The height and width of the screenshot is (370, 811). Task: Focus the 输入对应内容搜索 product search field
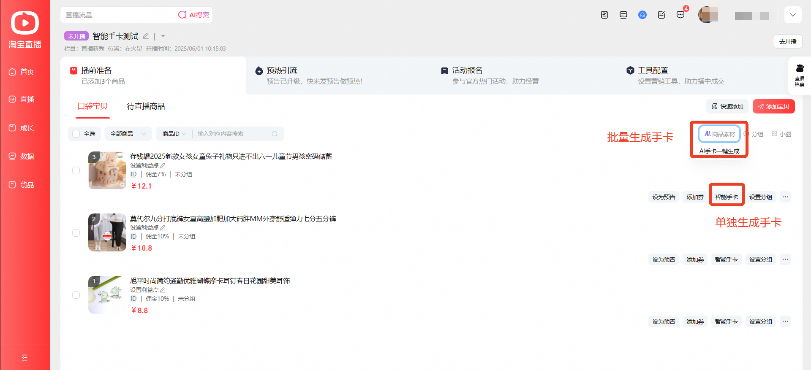pos(232,134)
